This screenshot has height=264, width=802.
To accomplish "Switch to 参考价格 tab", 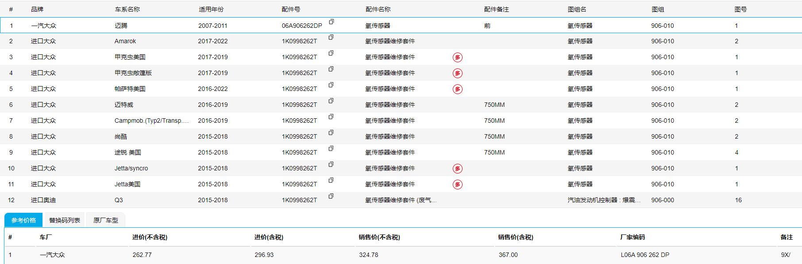I will tap(23, 220).
